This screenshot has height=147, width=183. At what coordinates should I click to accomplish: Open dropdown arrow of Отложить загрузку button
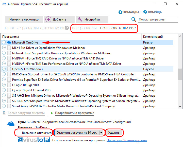pos(101,133)
